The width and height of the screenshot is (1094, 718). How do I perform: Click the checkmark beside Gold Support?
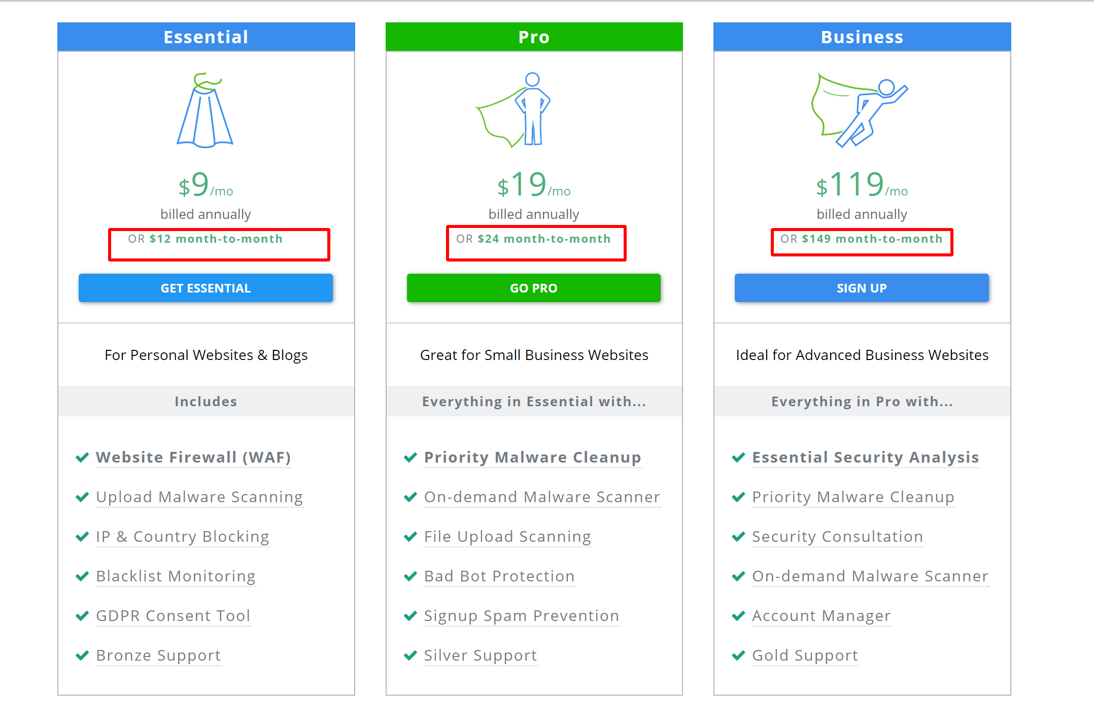point(738,656)
